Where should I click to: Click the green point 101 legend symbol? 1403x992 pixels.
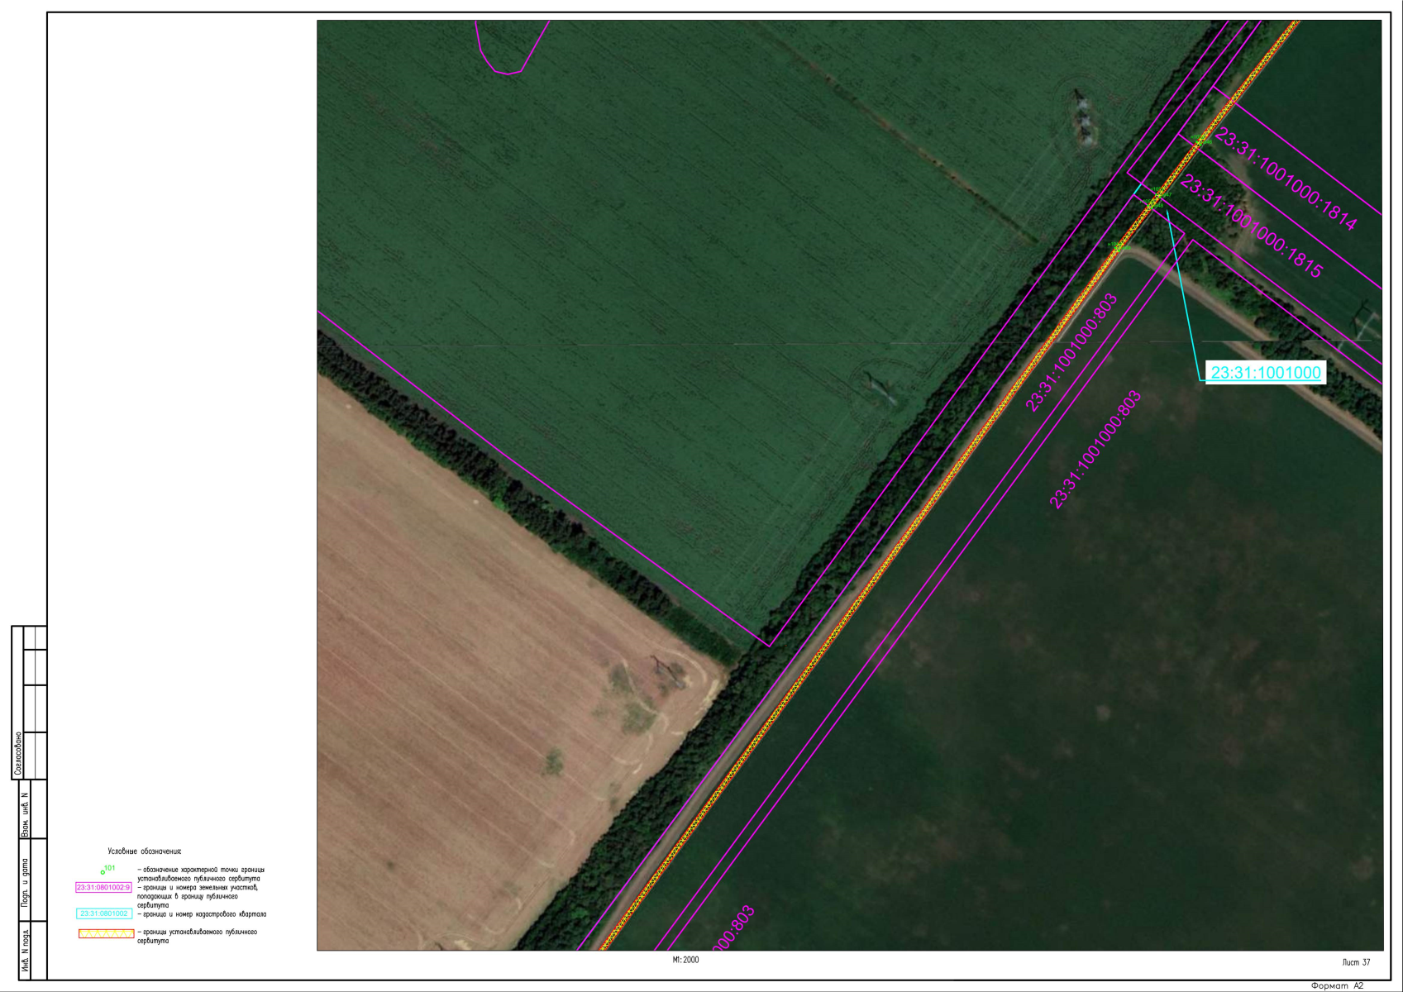[103, 871]
